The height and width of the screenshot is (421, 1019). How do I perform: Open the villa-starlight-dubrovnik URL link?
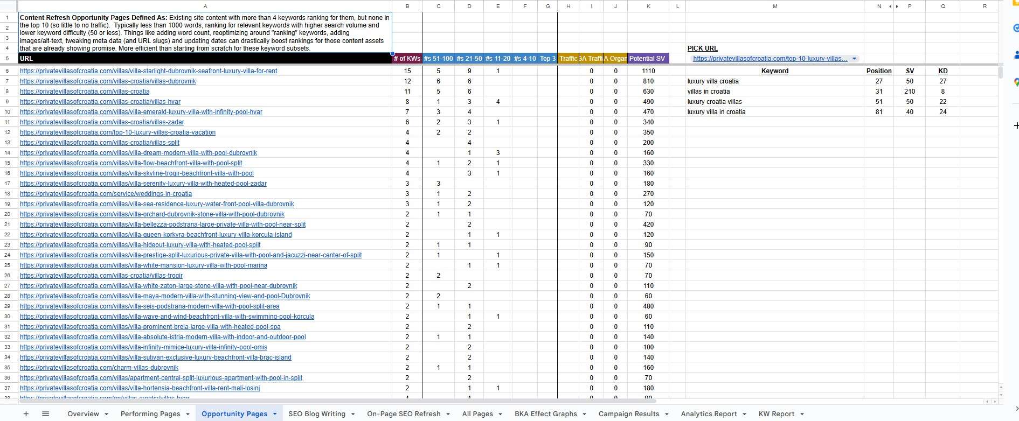point(149,71)
